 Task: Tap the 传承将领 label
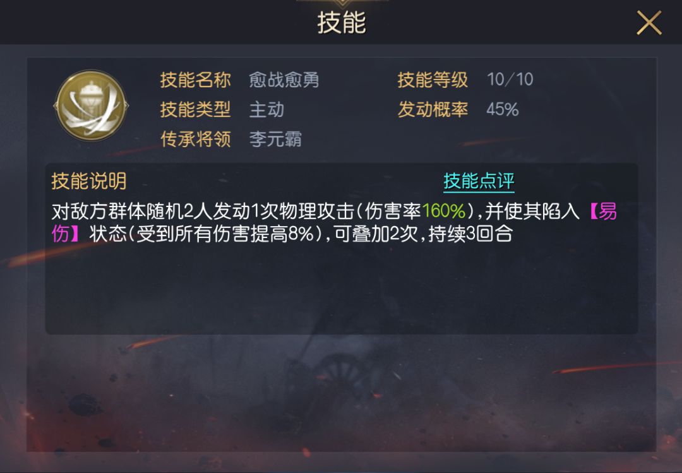tap(195, 139)
